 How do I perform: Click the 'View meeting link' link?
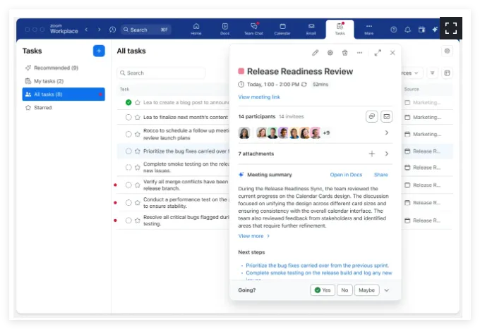pos(259,97)
